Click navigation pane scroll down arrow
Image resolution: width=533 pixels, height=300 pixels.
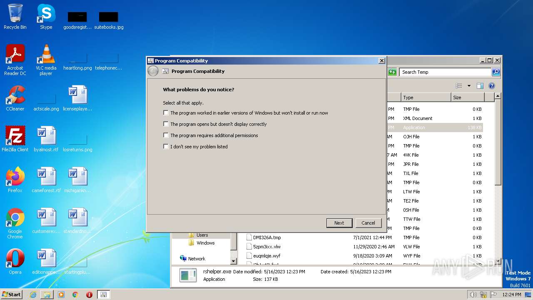click(x=234, y=261)
